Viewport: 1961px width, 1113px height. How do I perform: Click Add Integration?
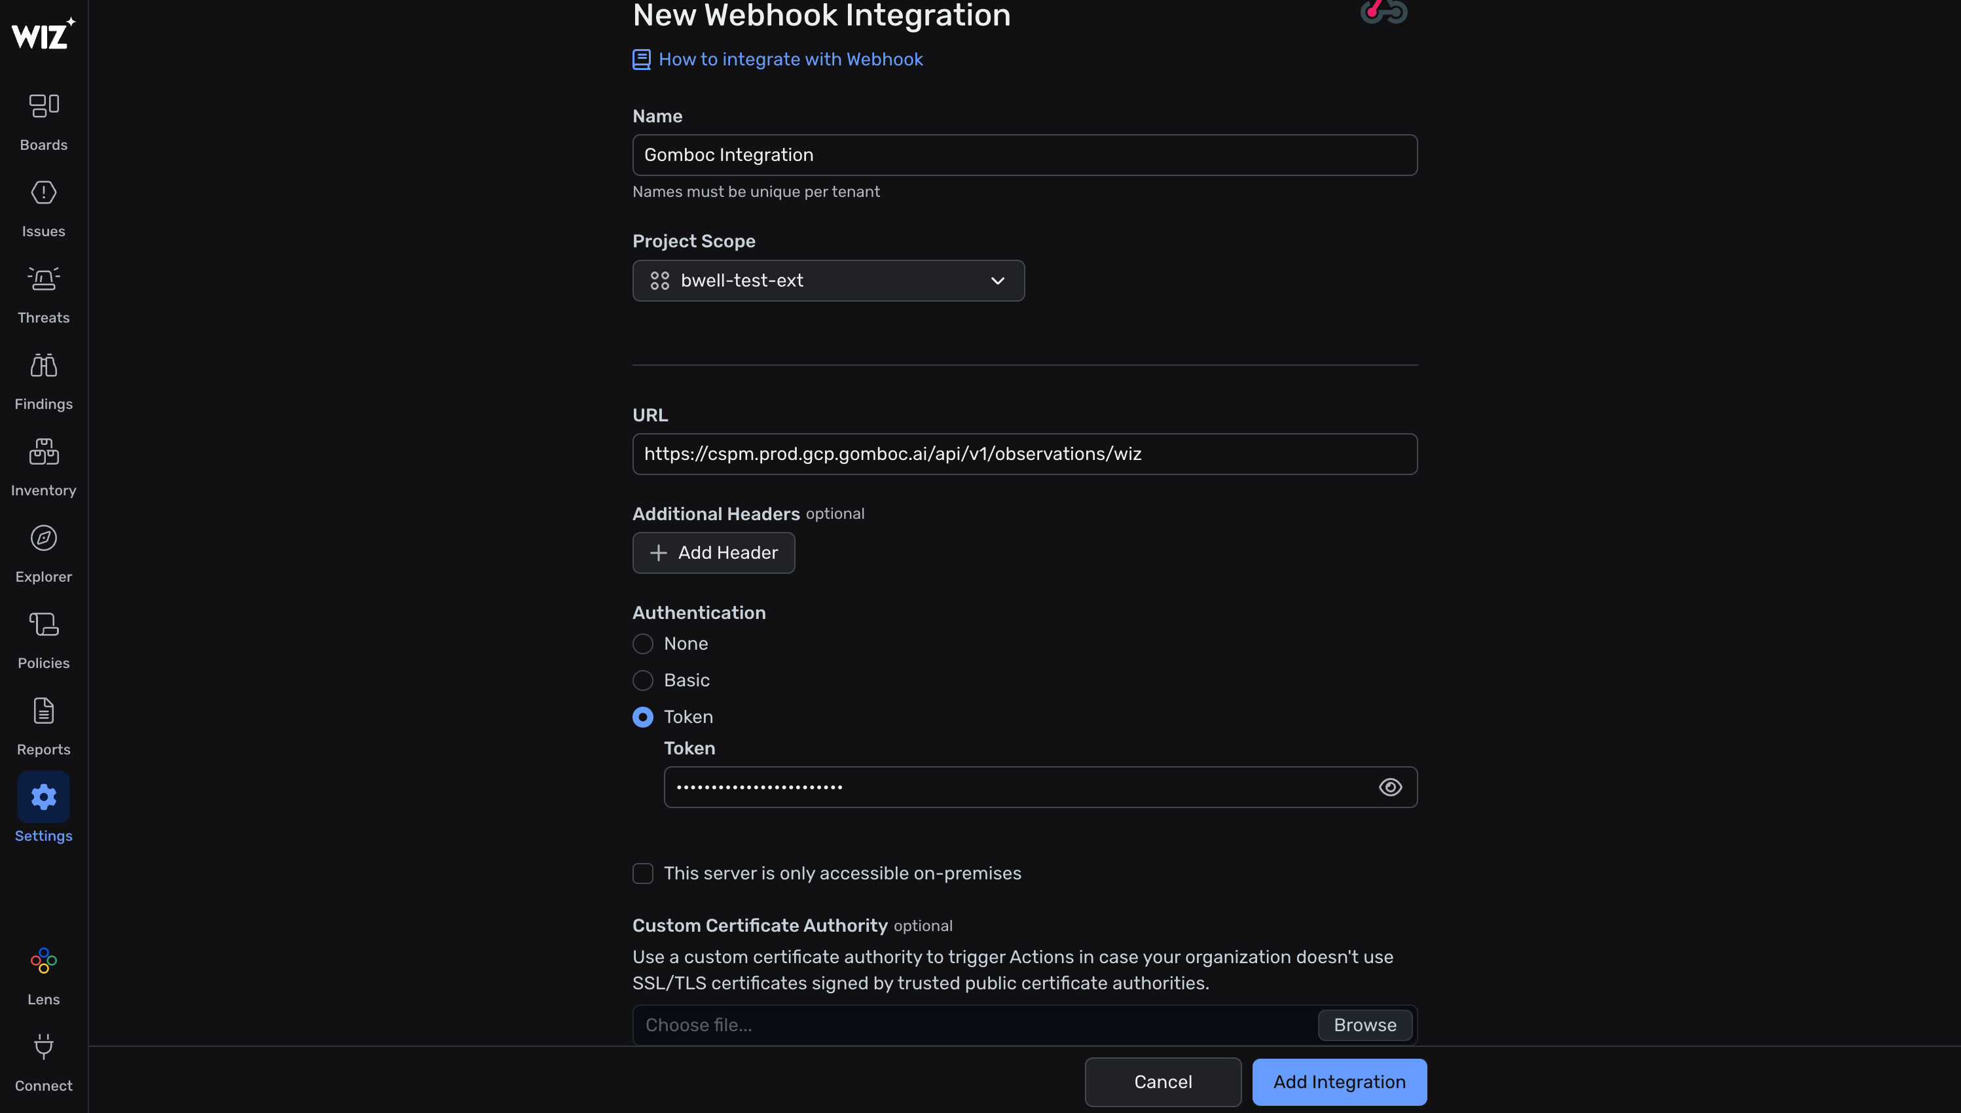tap(1339, 1082)
